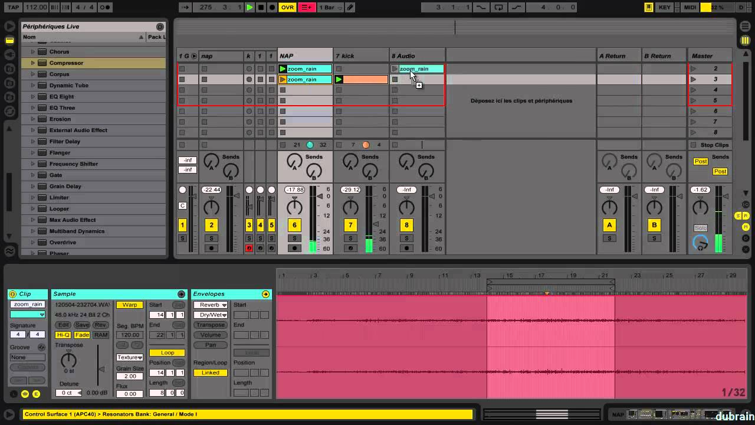Toggle MIDI Map Mode with MIDI
This screenshot has height=425, width=755.
pos(690,7)
